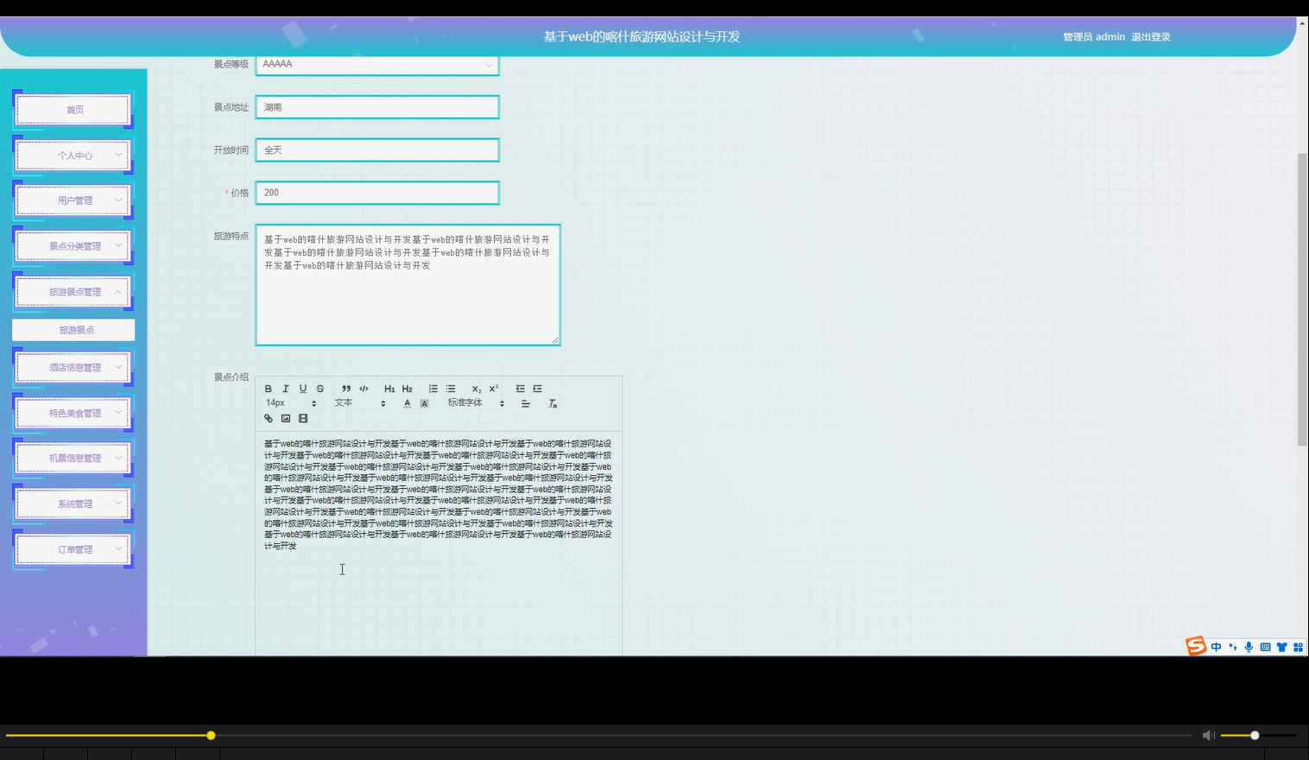Collapse the 旅游景点管理 sidebar menu

[74, 292]
